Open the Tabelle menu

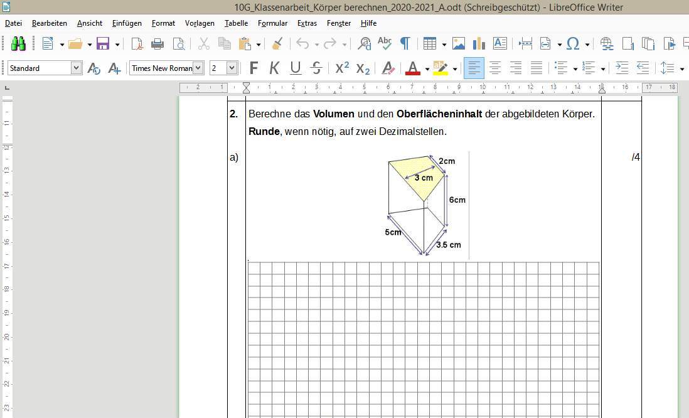236,23
